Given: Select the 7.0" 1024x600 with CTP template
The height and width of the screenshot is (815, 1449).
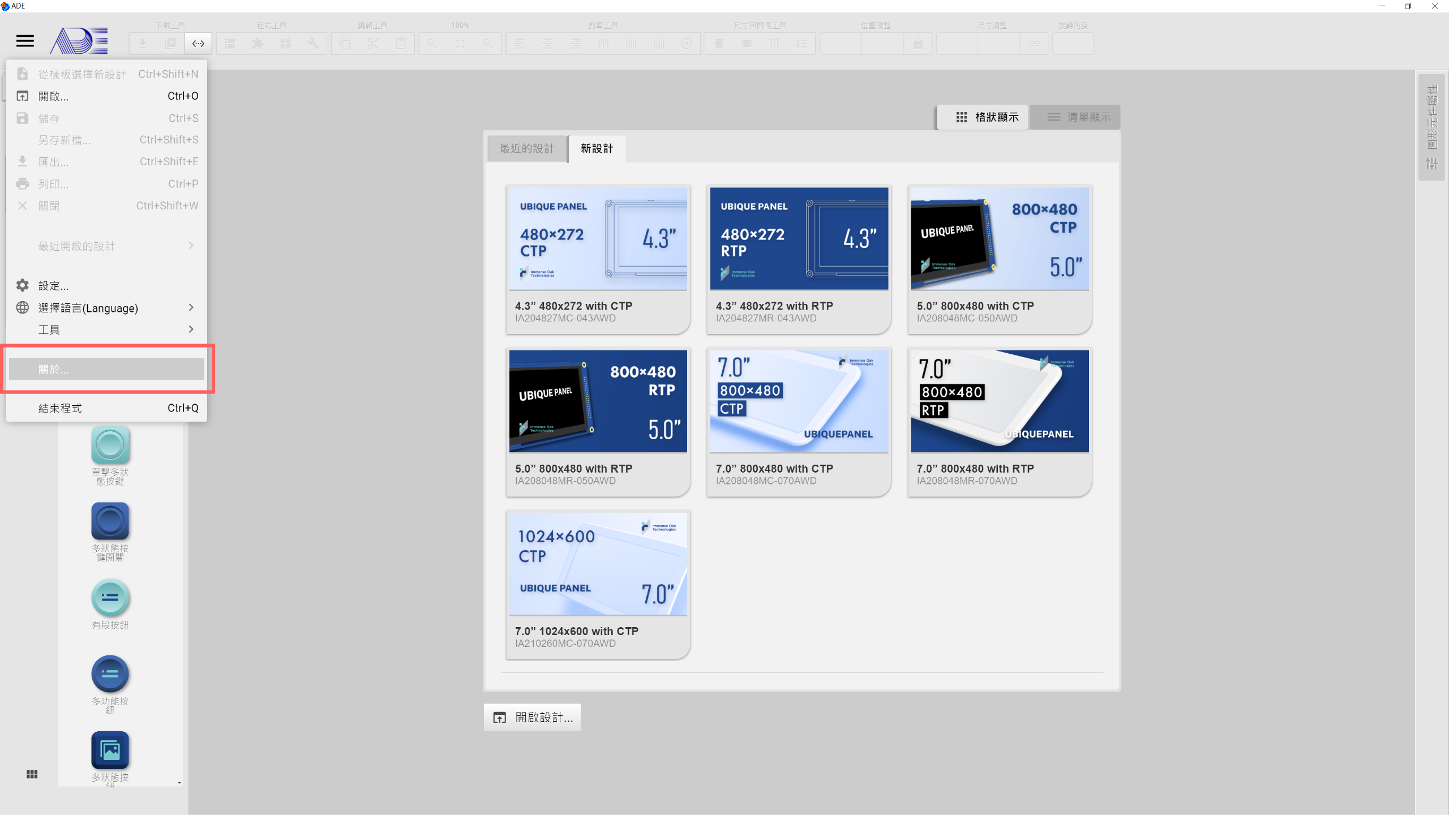Looking at the screenshot, I should click(x=598, y=585).
